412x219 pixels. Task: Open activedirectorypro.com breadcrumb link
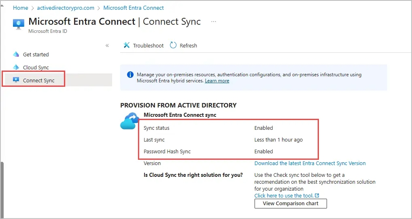point(66,8)
